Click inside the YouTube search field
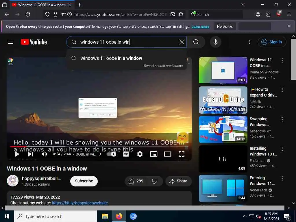Viewport: 296px width, 222px height. (127, 42)
